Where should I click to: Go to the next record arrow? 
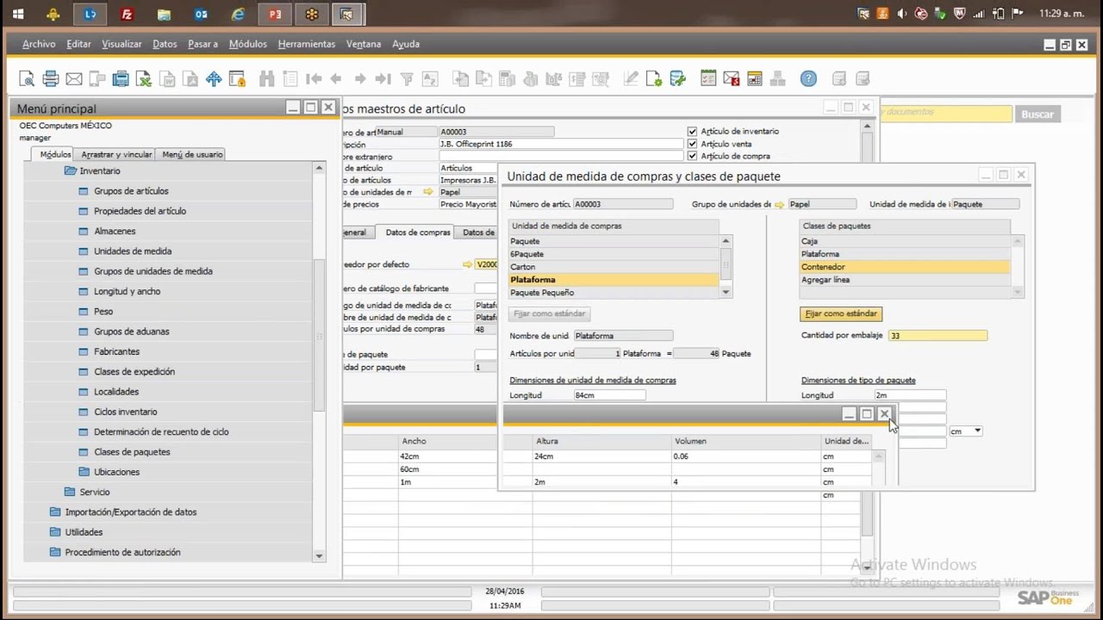tap(360, 79)
